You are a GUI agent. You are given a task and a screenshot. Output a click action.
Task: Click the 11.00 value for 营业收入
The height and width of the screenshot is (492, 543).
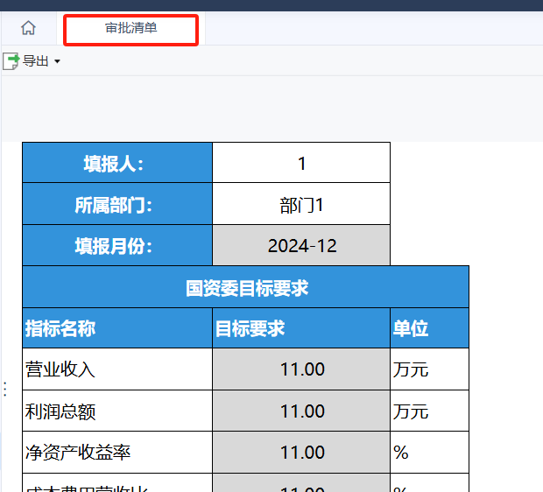coord(301,369)
